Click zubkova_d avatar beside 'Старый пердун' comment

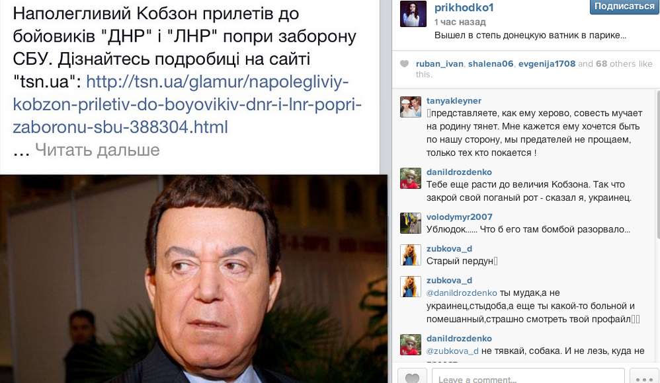(x=411, y=255)
